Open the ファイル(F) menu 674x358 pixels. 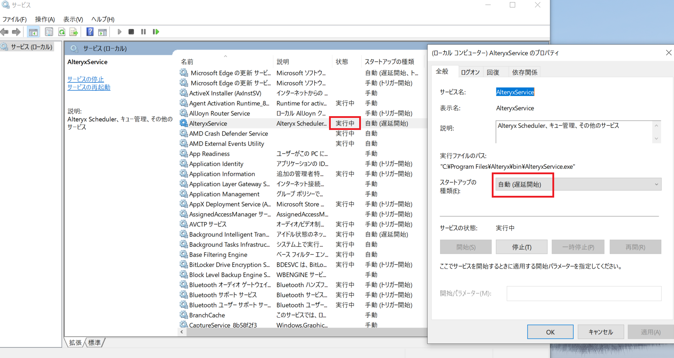15,19
